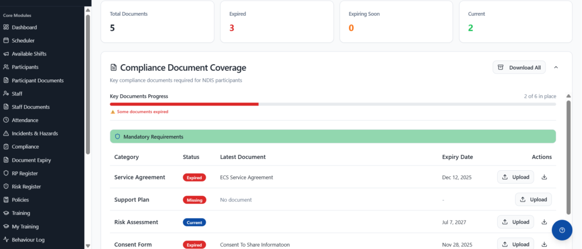Click the Dashboard grid icon in sidebar
This screenshot has width=582, height=249.
click(6, 27)
